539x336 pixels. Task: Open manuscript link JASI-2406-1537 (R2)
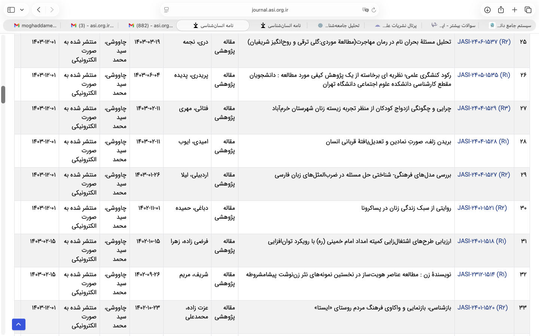[x=484, y=42]
